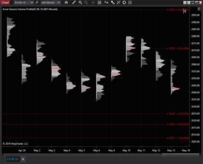203x164 pixels.
Task: Click the horizontal scrollbar thumb
Action: click(x=181, y=155)
